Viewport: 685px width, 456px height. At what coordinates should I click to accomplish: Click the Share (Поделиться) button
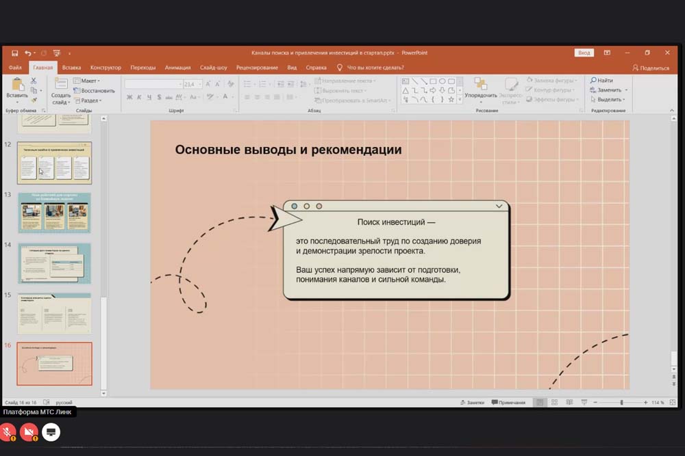point(651,68)
